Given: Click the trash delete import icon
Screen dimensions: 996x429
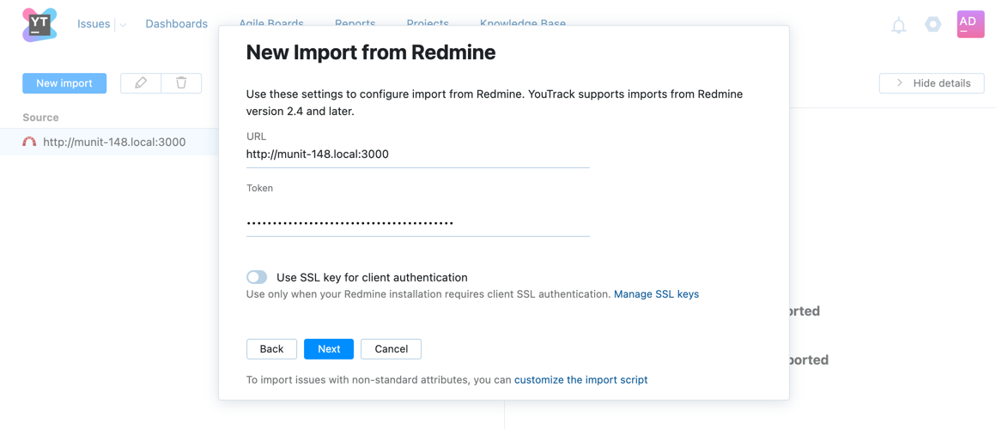Looking at the screenshot, I should tap(181, 83).
